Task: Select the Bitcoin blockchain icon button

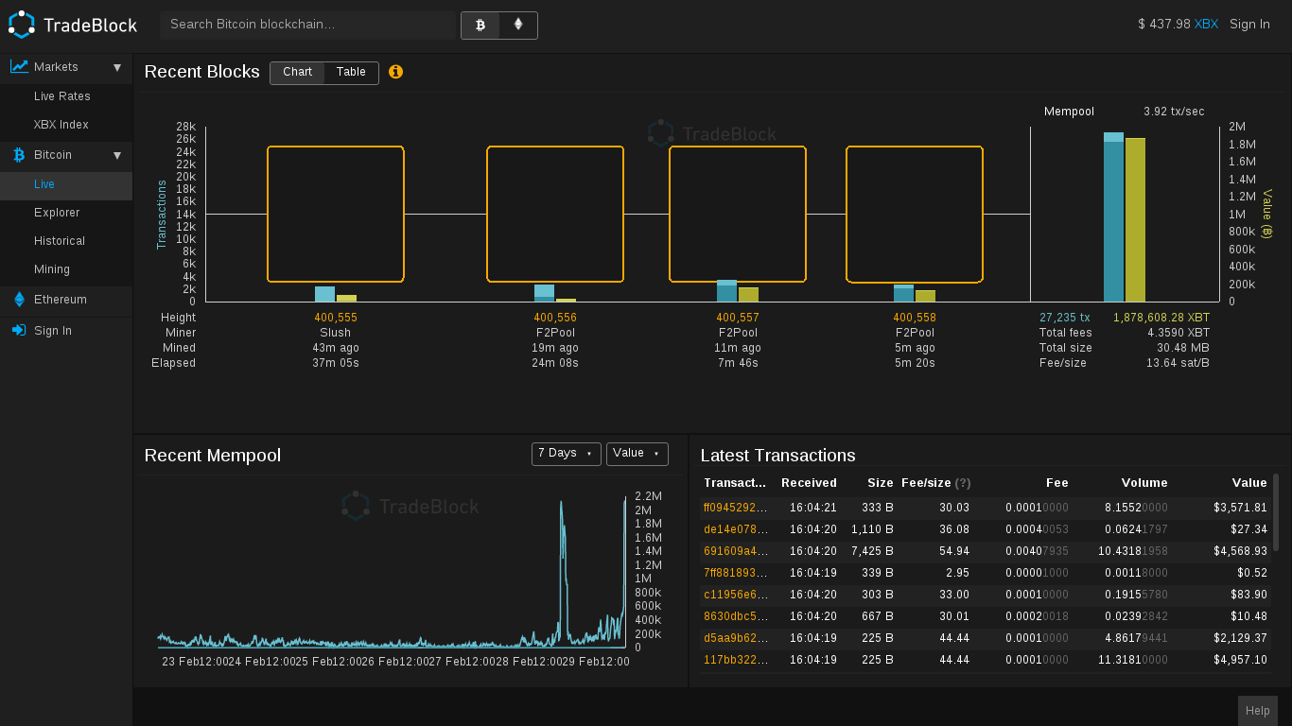Action: (x=480, y=26)
